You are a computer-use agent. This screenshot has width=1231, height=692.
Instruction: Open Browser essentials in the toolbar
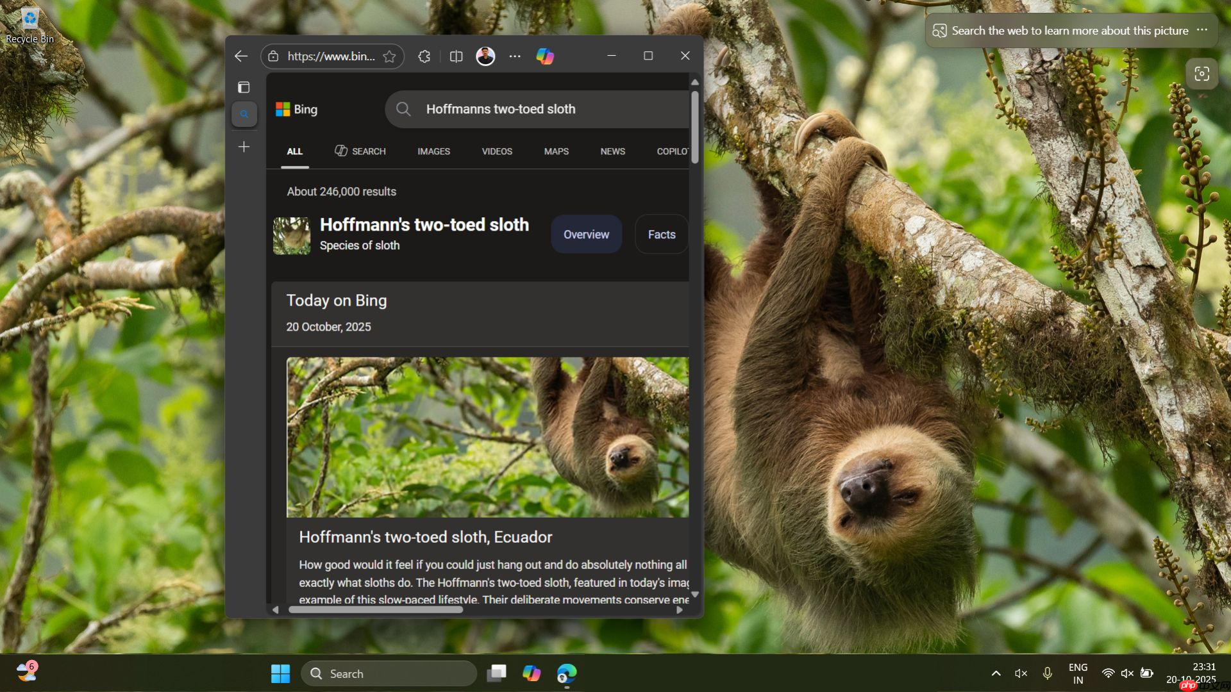[423, 56]
